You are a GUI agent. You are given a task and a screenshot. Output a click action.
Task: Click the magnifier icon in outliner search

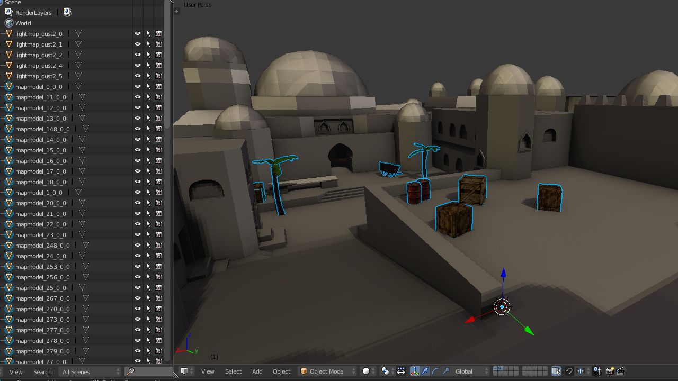(130, 371)
